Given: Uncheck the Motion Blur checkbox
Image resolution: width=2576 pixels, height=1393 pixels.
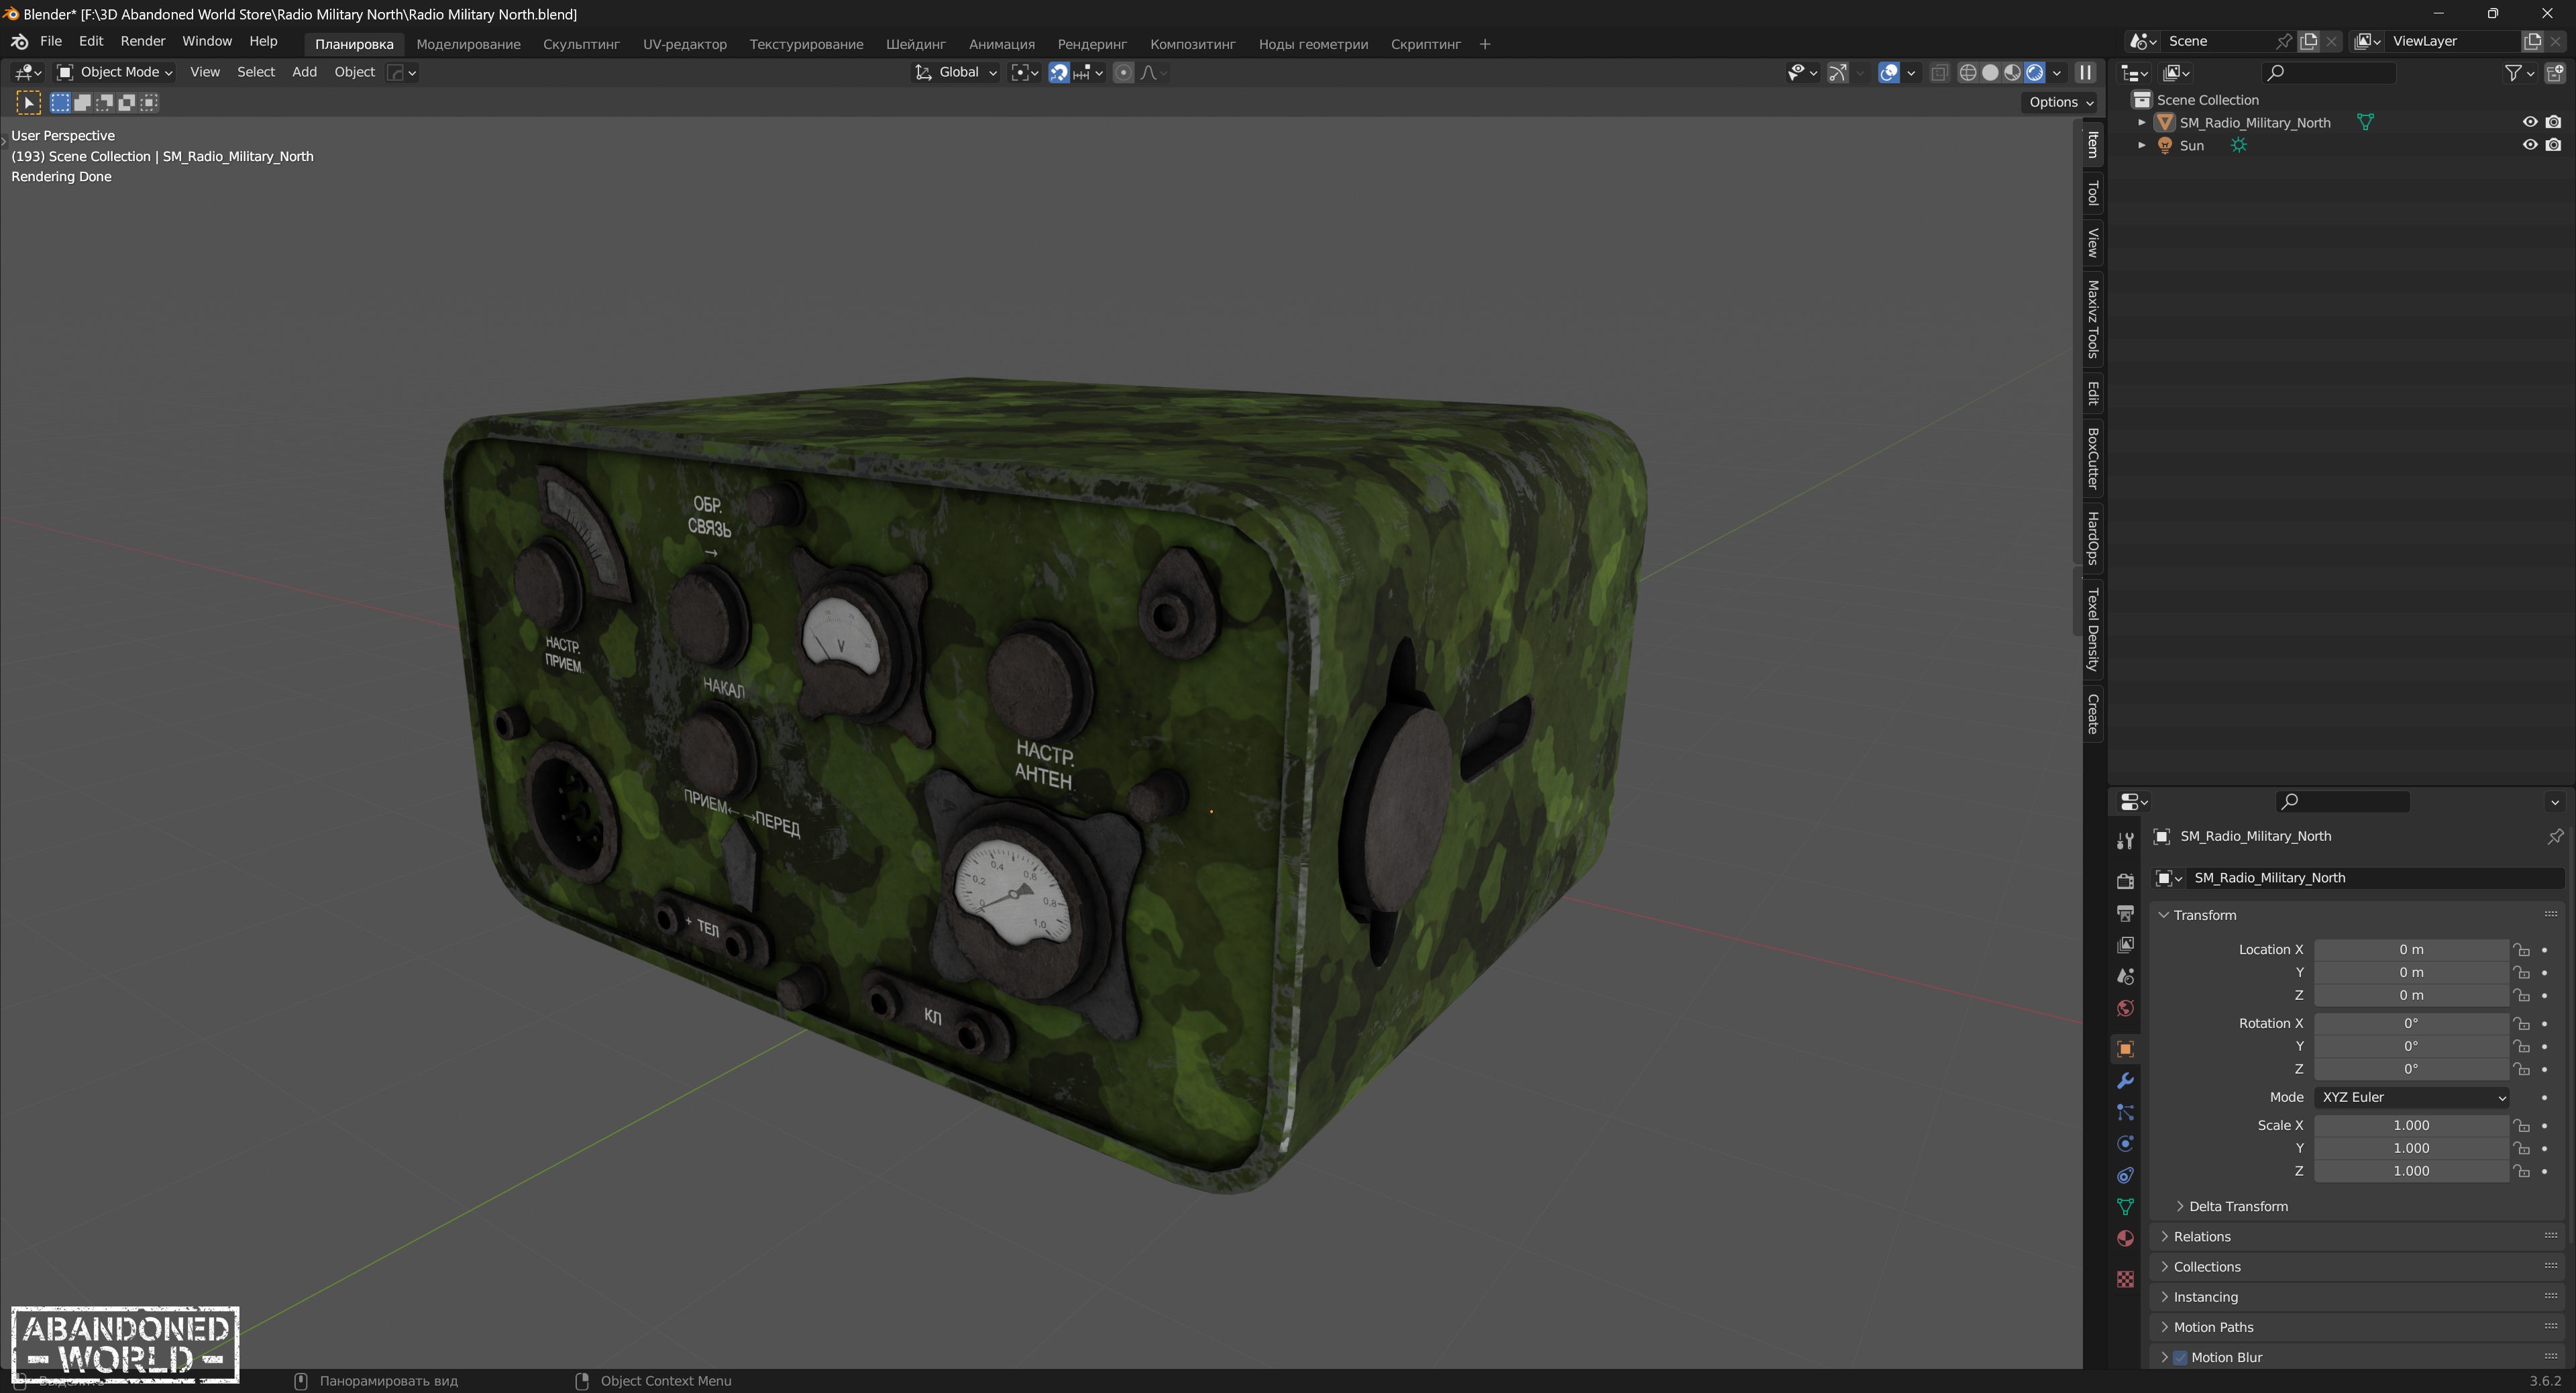Looking at the screenshot, I should coord(2180,1358).
